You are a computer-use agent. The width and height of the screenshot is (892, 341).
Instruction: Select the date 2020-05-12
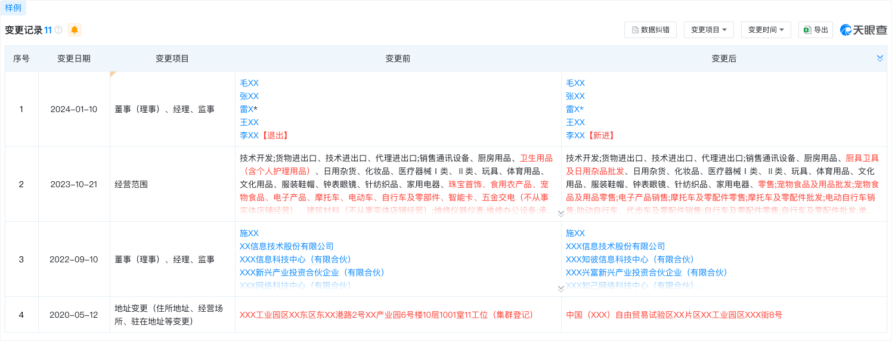[x=74, y=314]
